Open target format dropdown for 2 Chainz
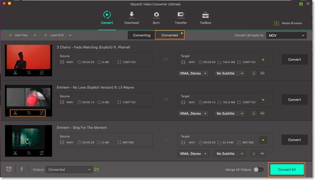This screenshot has height=180, width=315. coord(263,60)
